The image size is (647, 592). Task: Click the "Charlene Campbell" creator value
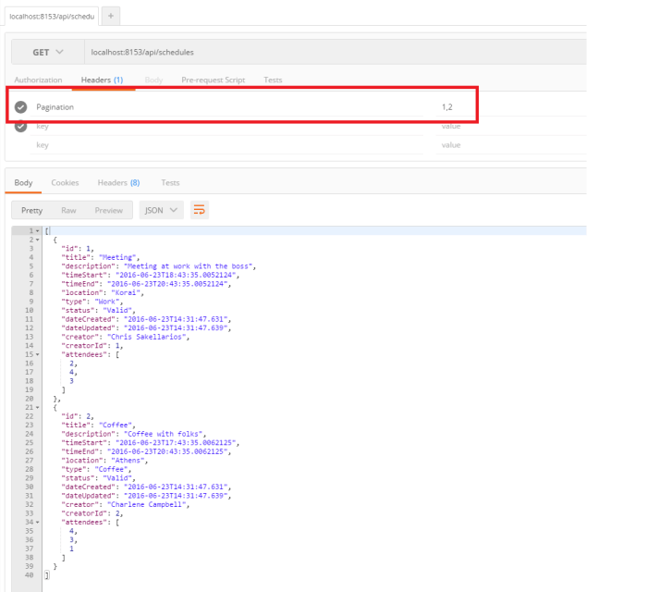146,504
